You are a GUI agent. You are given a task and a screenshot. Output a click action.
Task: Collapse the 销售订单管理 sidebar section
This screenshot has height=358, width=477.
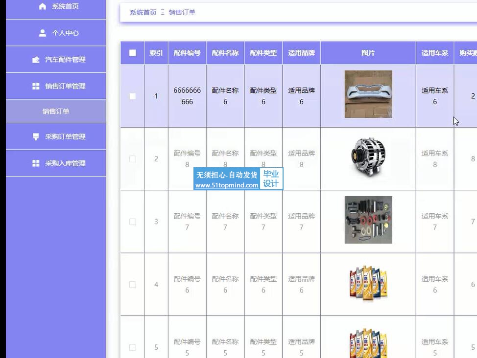[x=65, y=86]
